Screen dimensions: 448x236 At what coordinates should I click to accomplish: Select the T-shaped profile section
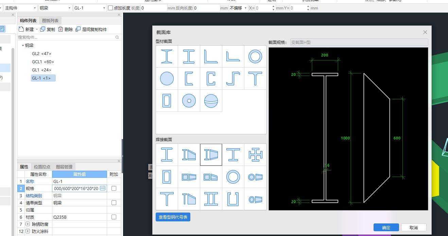click(x=255, y=79)
